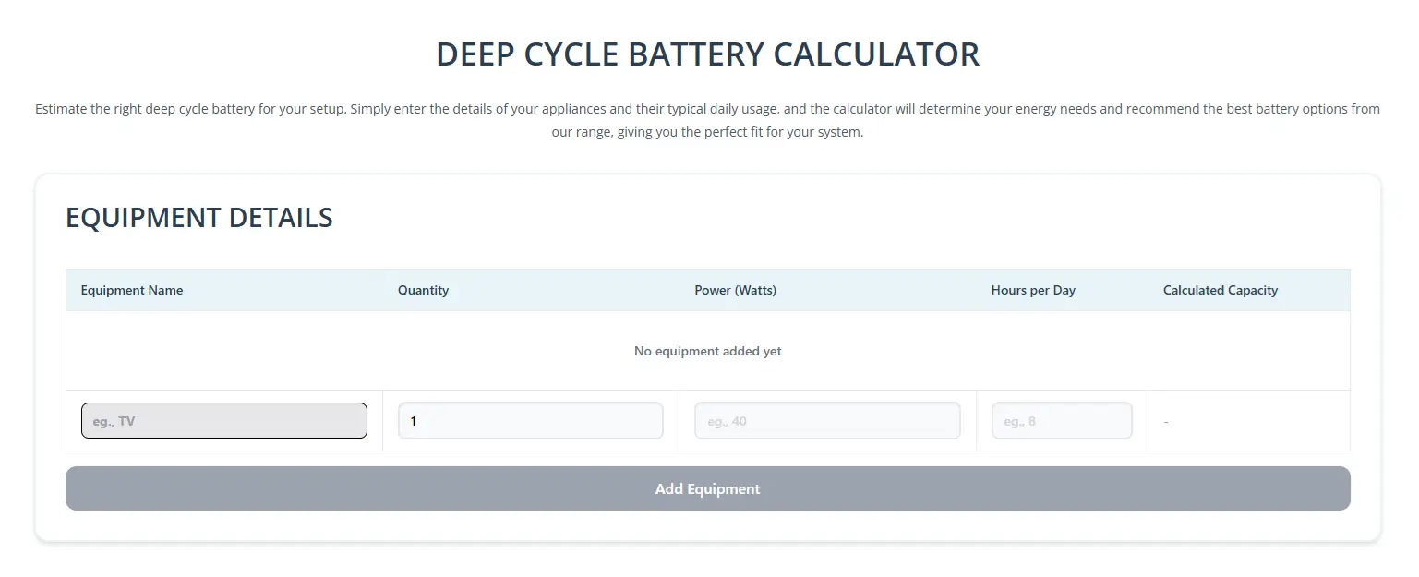Click the Hours per Day column header
The width and height of the screenshot is (1419, 577).
(1033, 290)
